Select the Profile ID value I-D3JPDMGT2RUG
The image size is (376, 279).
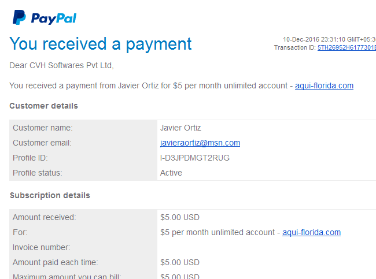[x=195, y=158]
